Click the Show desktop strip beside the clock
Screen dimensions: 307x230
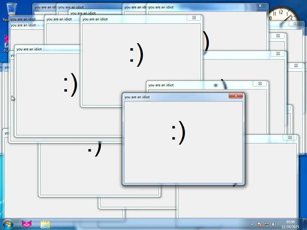pyautogui.click(x=306, y=224)
